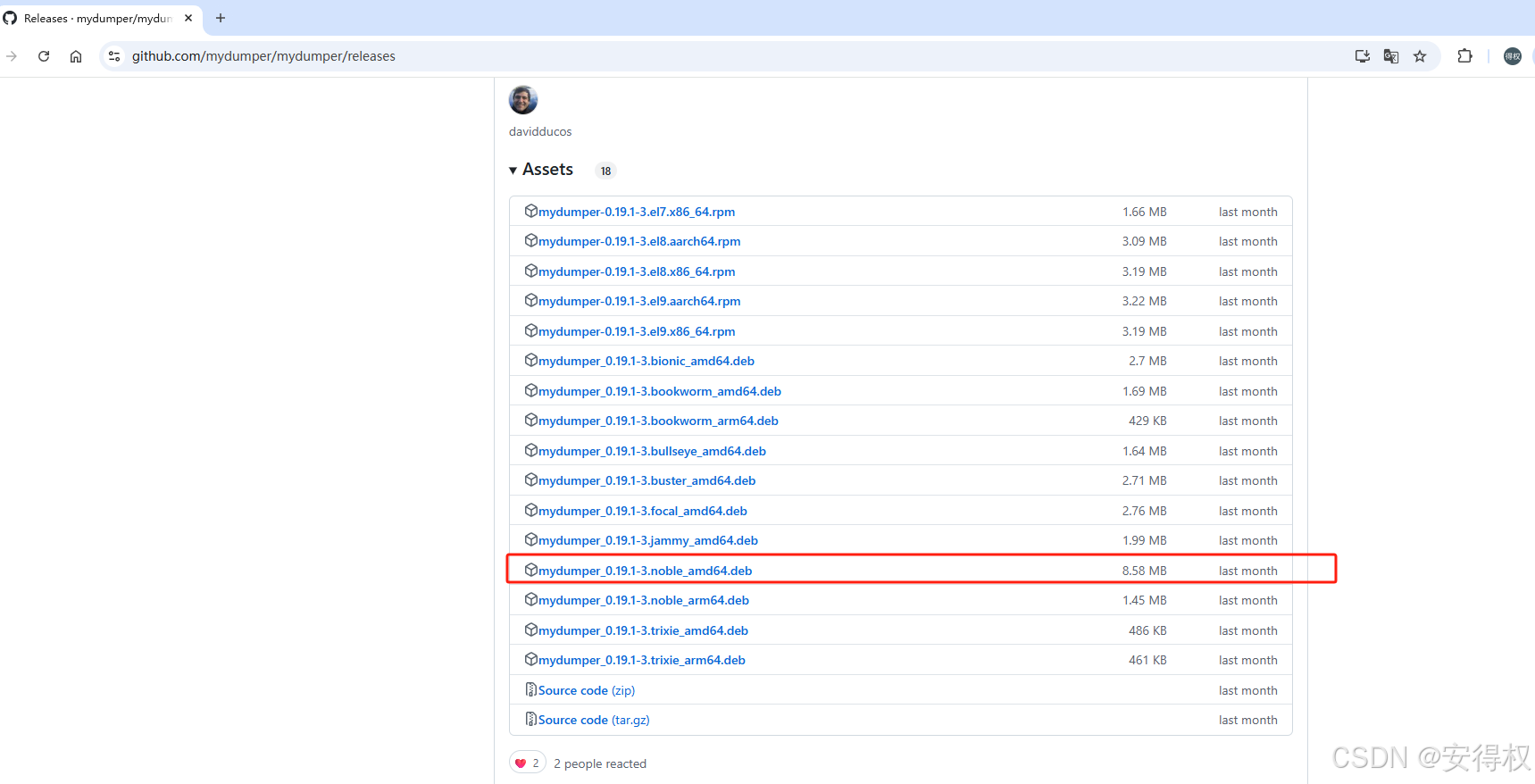Click the 1.66 MB size of el7.x86_64.rpm
The height and width of the screenshot is (784, 1535).
click(1145, 212)
